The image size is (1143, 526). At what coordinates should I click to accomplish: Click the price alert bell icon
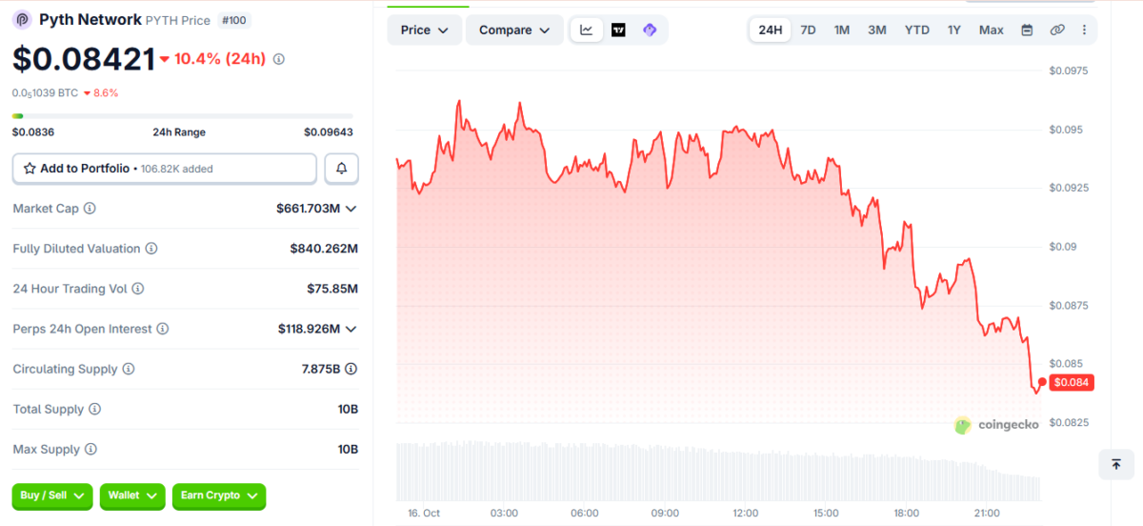point(342,169)
